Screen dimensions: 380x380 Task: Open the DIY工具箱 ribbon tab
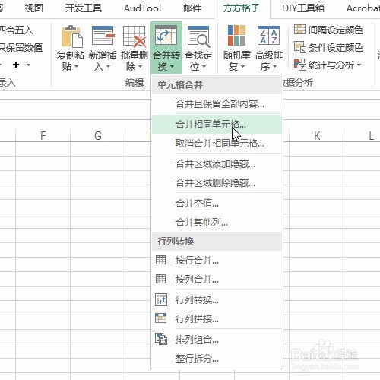[x=303, y=8]
